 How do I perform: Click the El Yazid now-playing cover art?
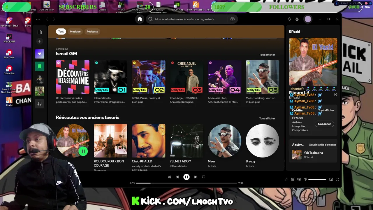[313, 62]
